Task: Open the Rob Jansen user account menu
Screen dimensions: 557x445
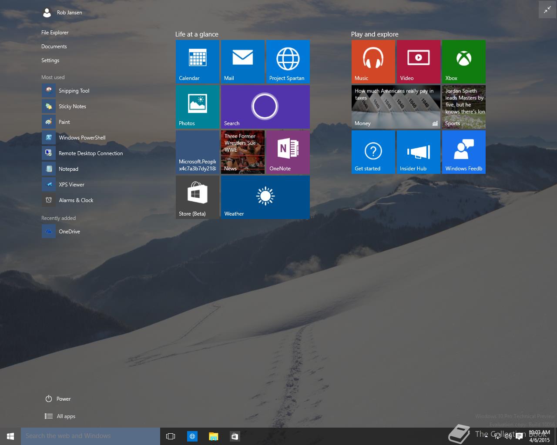Action: [62, 13]
